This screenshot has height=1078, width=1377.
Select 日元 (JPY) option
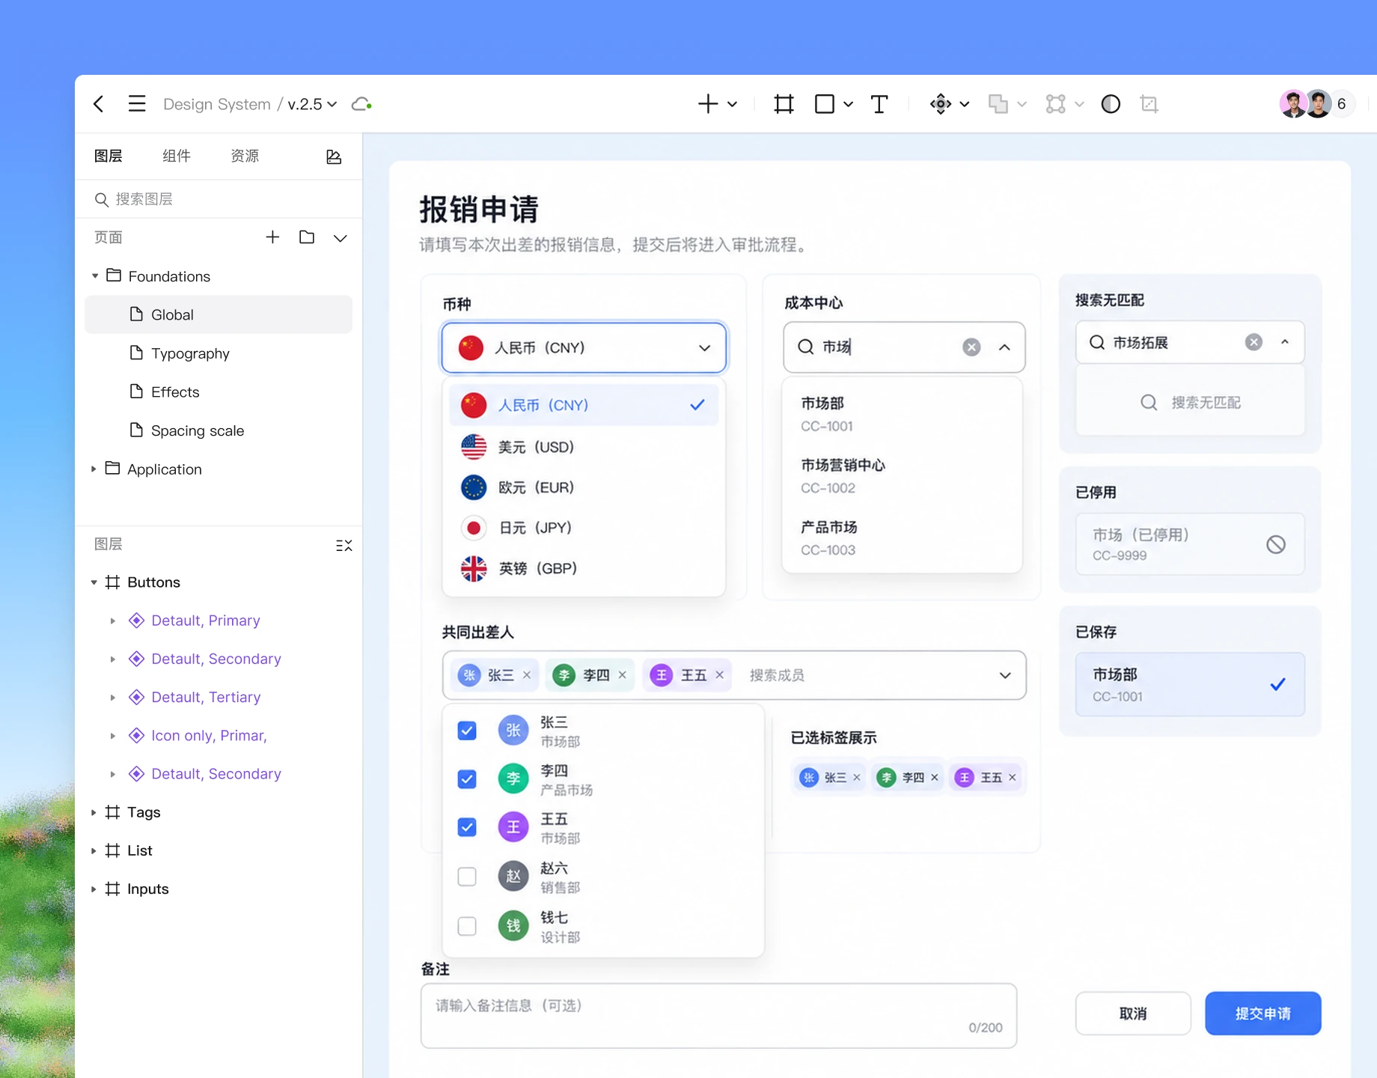point(584,528)
